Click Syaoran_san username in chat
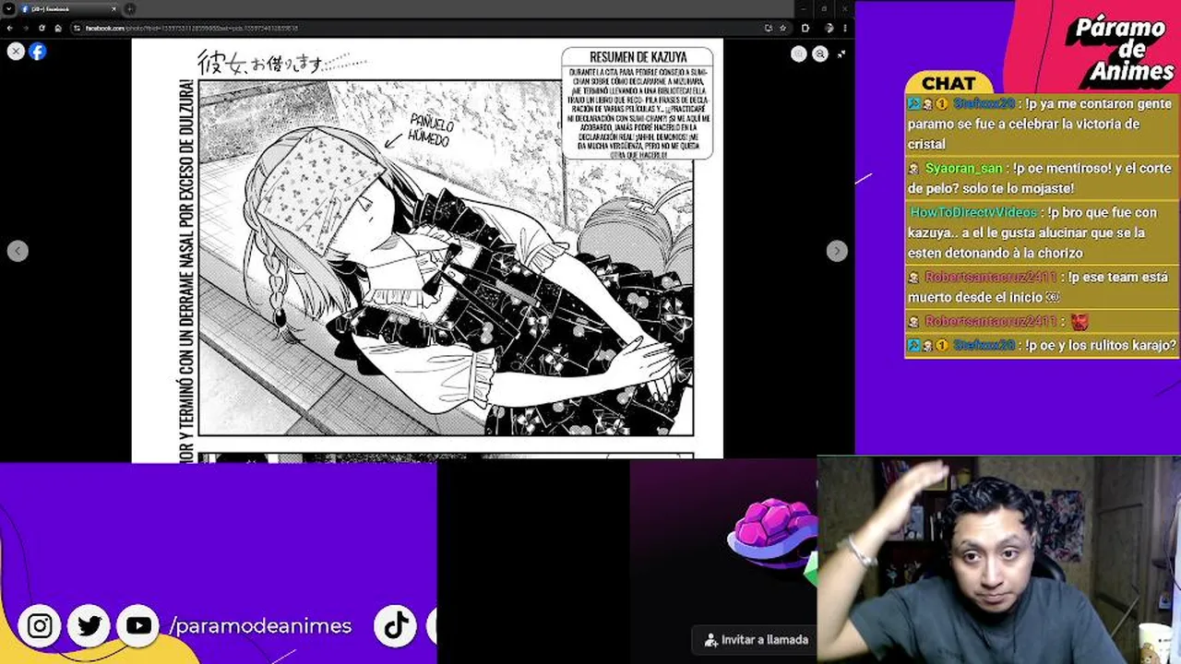Screen dimensions: 1181x664 coord(963,168)
